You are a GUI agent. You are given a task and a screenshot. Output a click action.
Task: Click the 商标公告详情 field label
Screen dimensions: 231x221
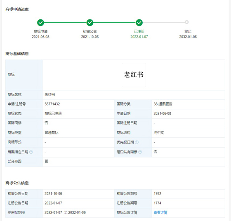[127, 212]
